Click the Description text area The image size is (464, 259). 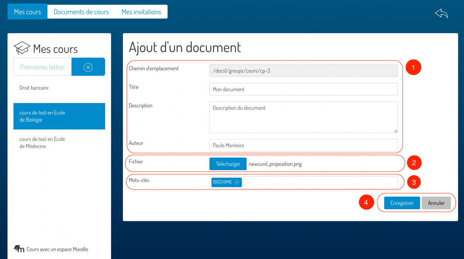pos(303,117)
